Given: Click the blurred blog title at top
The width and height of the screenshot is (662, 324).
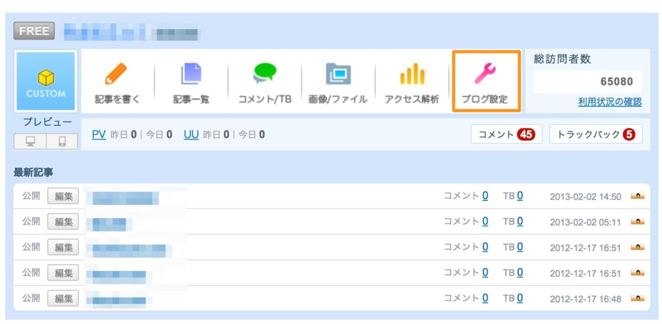Looking at the screenshot, I should click(131, 32).
